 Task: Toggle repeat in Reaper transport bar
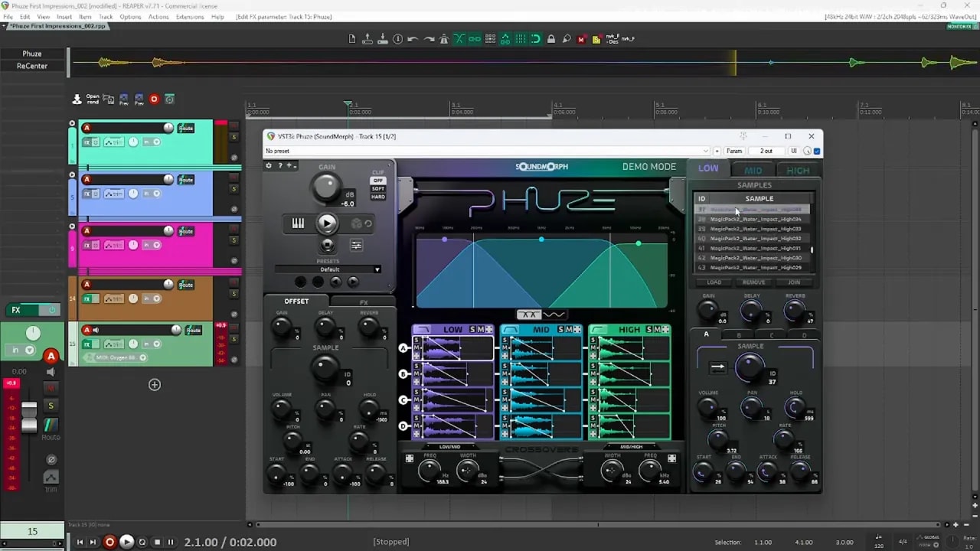click(142, 542)
